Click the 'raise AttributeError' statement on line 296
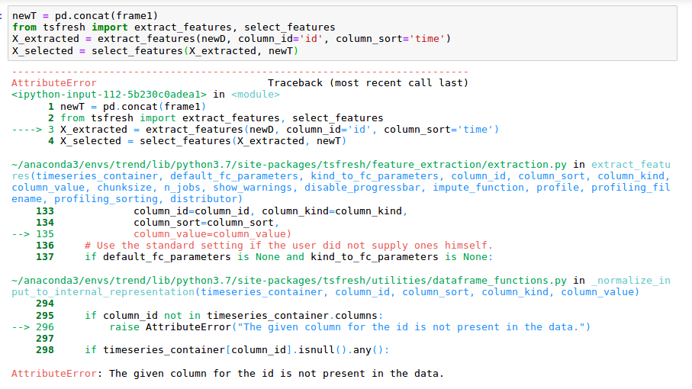 tap(170, 327)
